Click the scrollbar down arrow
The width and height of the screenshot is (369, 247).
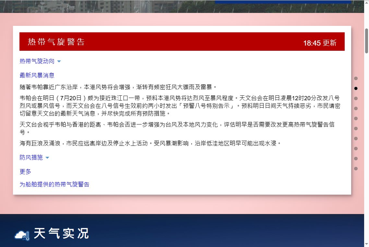(366, 244)
